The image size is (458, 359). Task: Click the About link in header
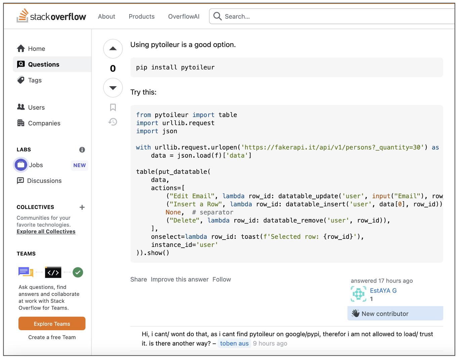coord(106,16)
